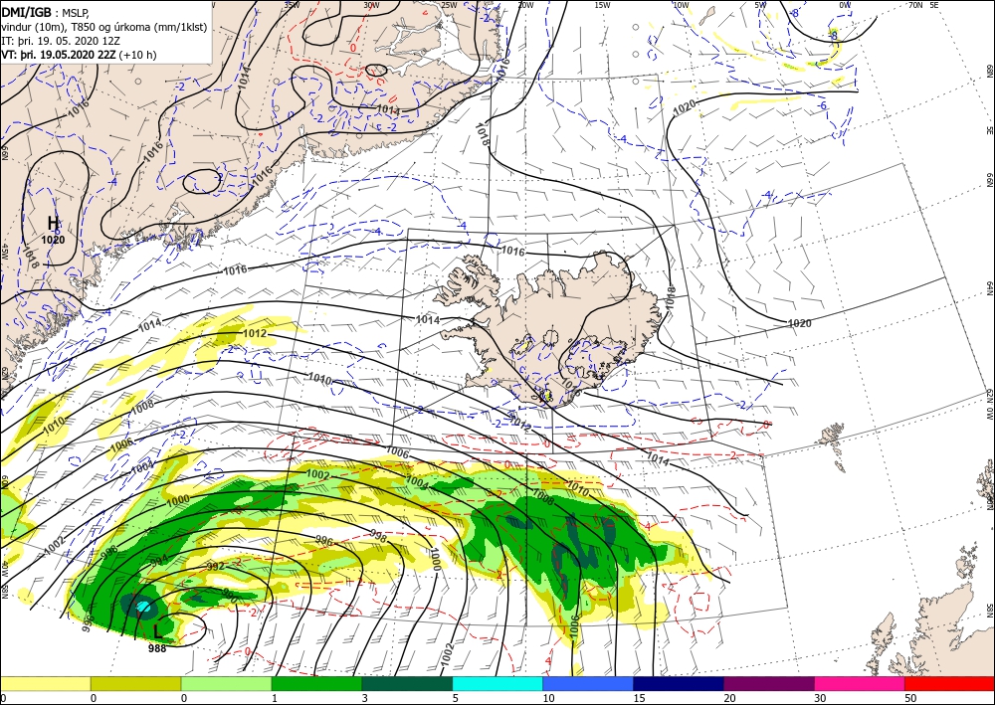This screenshot has width=995, height=705.
Task: Click the 'VT: þri. 19.05.2020 22Z (+10 h)' line
Action: click(x=79, y=55)
